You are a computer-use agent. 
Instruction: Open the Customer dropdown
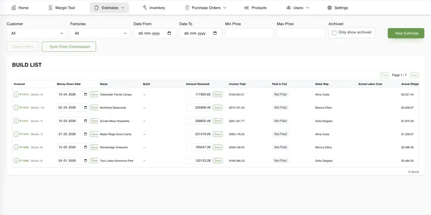pyautogui.click(x=37, y=33)
